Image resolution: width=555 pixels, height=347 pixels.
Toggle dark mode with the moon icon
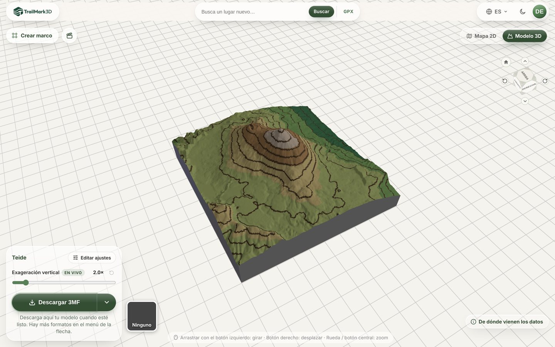523,12
